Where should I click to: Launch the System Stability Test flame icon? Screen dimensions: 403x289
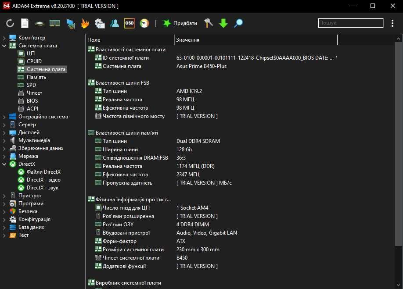point(85,23)
